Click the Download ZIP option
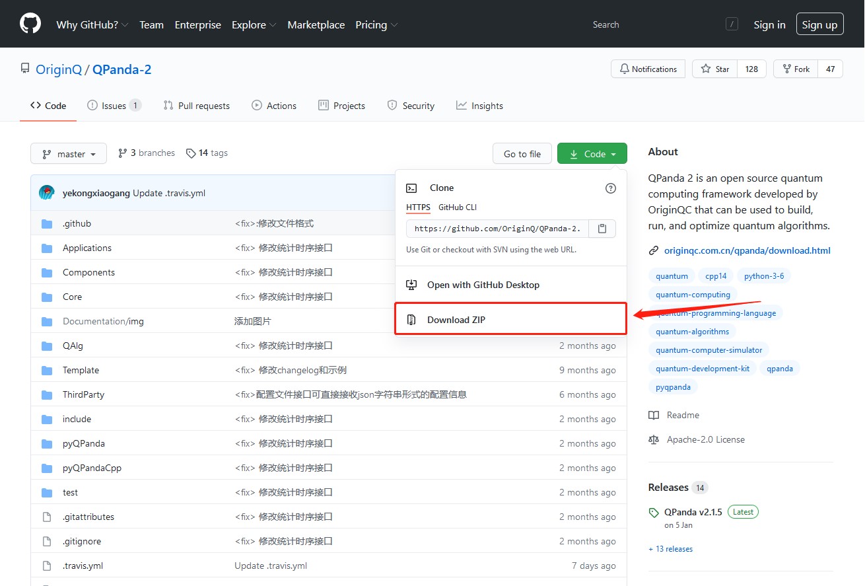The image size is (865, 586). (x=510, y=320)
